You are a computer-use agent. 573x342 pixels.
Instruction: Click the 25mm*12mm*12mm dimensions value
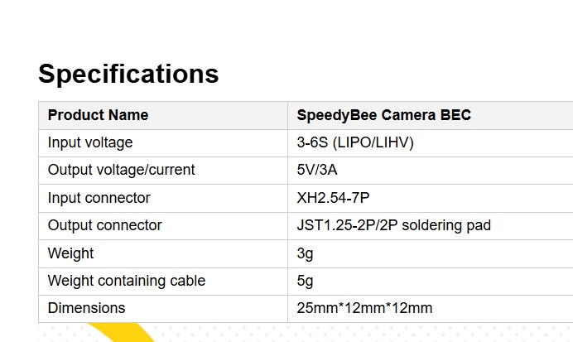[x=364, y=308]
